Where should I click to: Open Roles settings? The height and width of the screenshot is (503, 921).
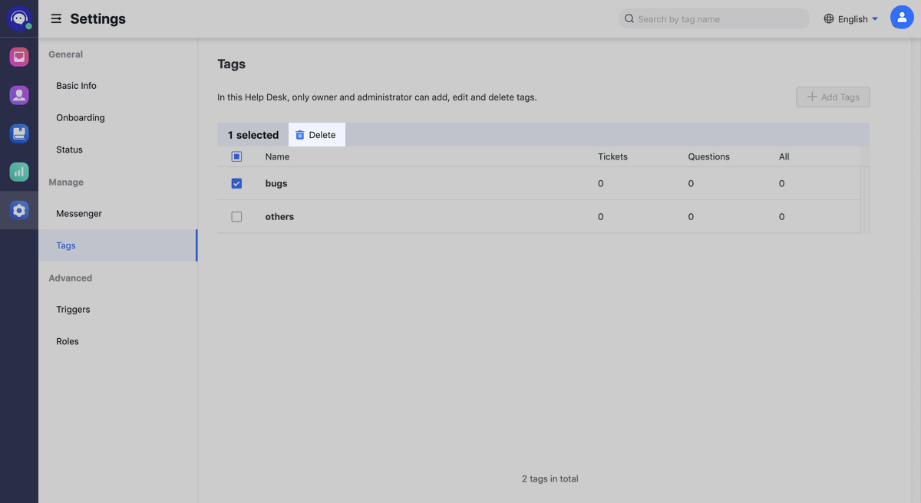(x=68, y=341)
